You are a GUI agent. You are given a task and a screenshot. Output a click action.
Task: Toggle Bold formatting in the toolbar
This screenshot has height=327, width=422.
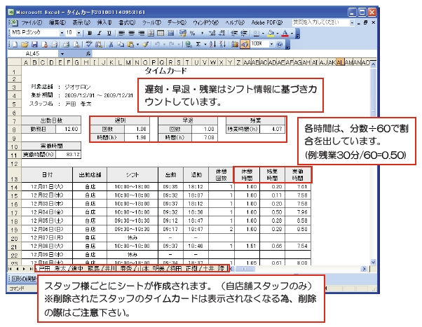tap(89, 33)
